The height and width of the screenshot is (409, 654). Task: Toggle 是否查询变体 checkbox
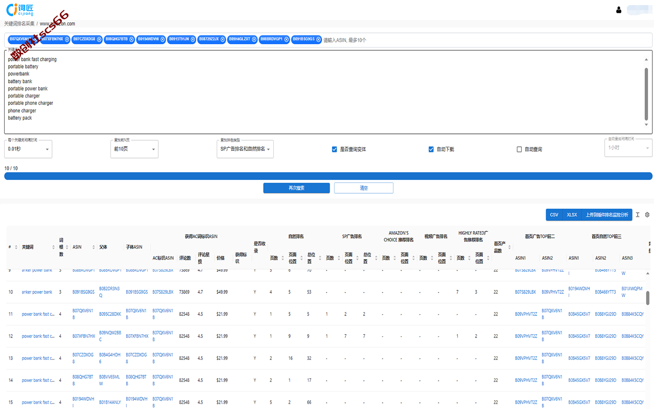(335, 149)
